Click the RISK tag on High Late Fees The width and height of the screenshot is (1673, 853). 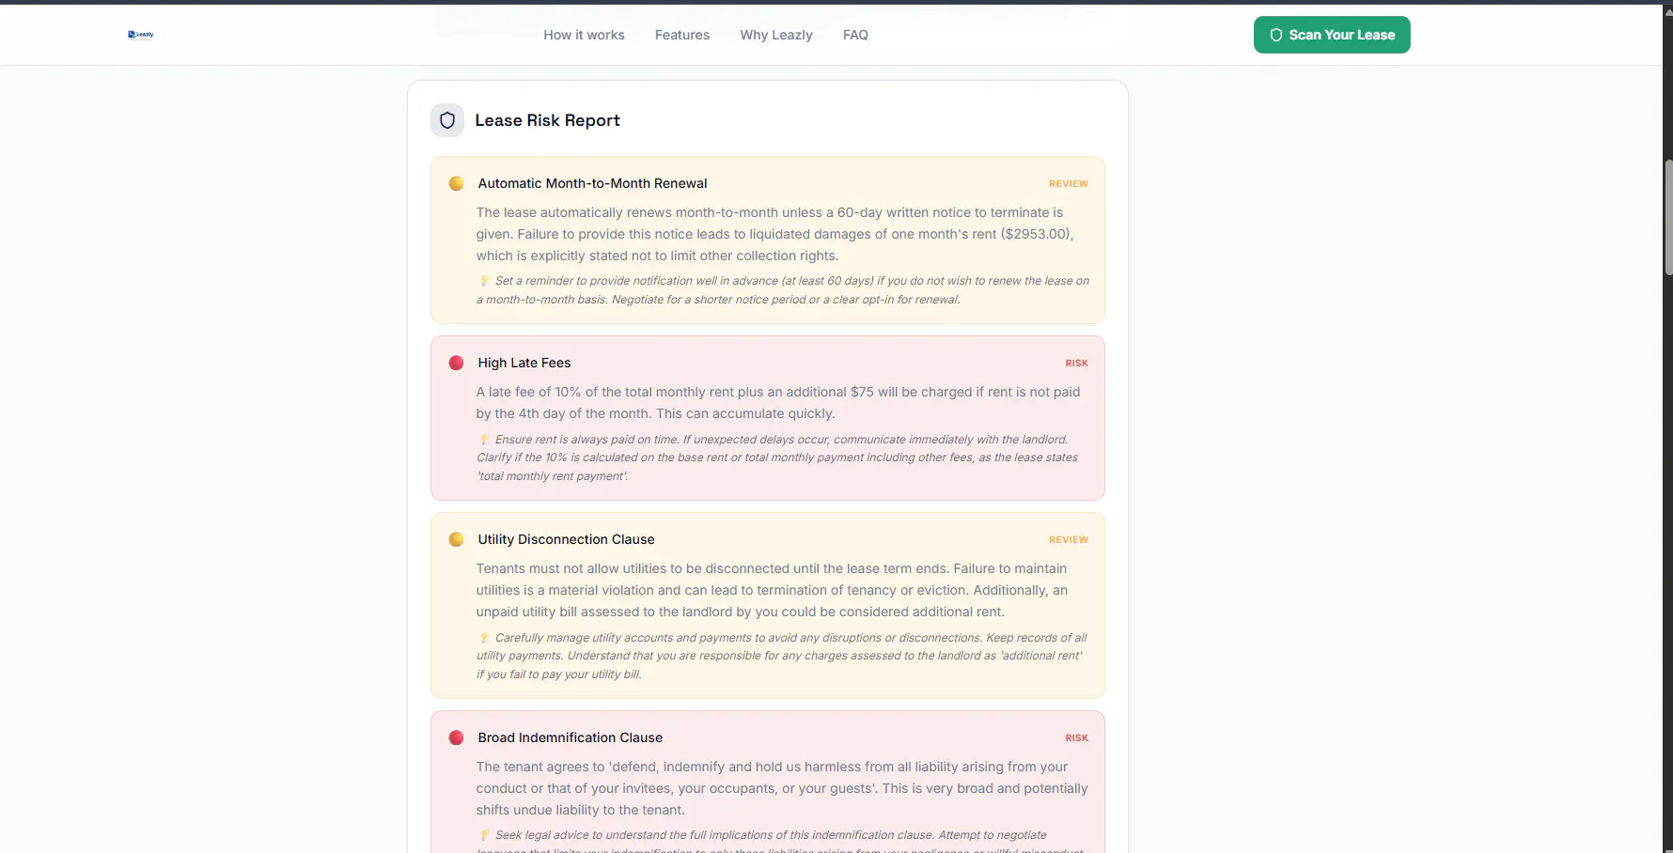pyautogui.click(x=1076, y=364)
